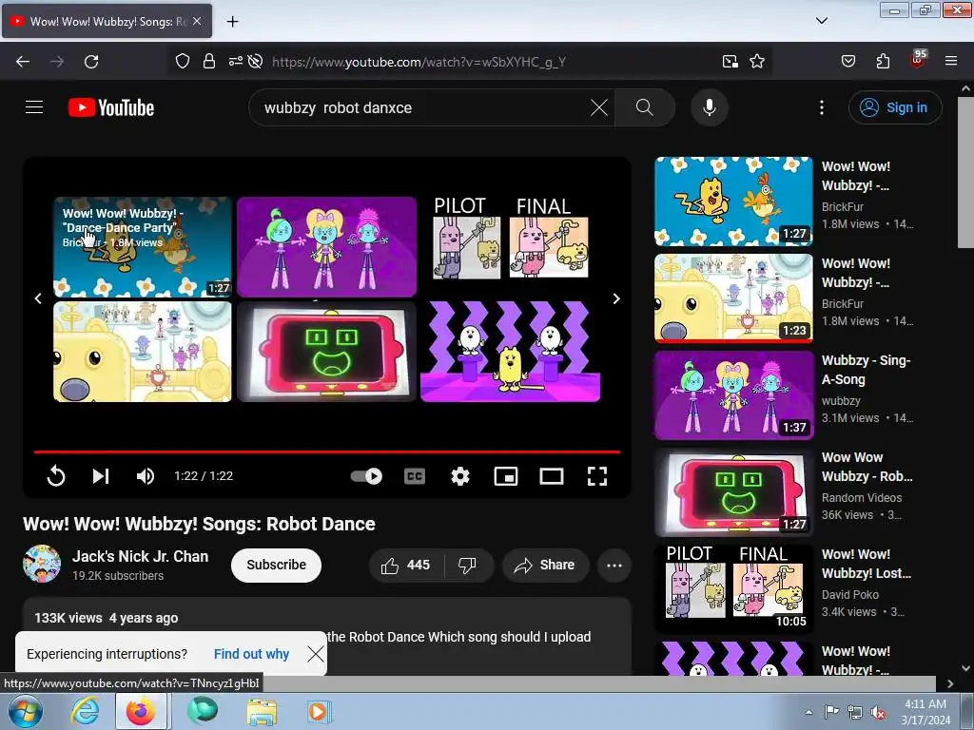Open Firefox application menu
This screenshot has width=974, height=730.
[950, 62]
